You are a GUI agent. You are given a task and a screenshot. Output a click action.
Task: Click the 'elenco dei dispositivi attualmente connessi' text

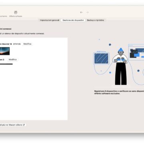[x=22, y=34]
